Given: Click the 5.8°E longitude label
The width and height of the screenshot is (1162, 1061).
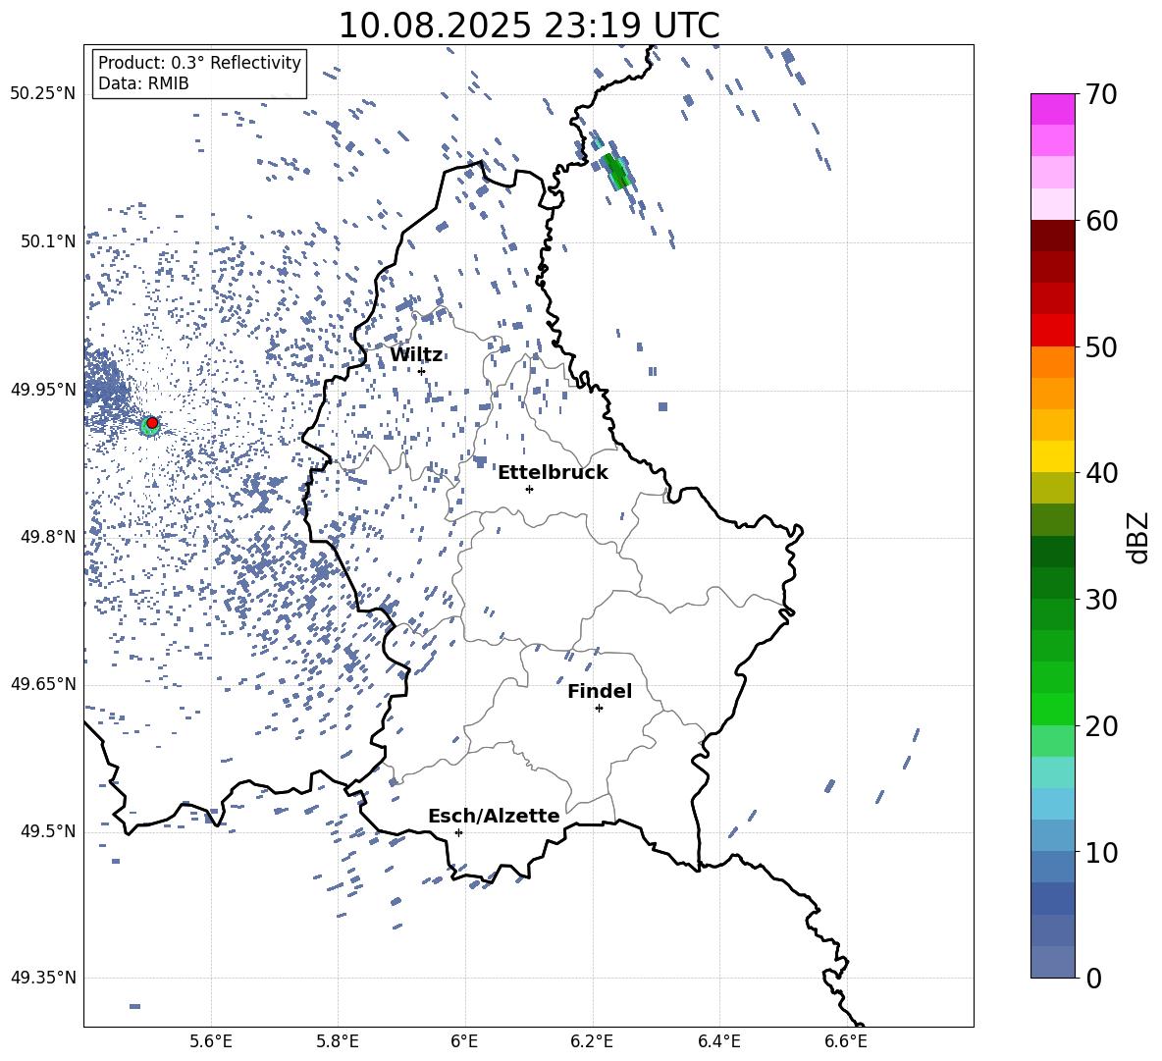Looking at the screenshot, I should tap(338, 1041).
